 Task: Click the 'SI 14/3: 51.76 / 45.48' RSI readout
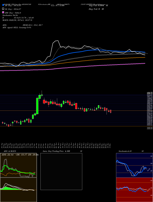(x=24, y=18)
